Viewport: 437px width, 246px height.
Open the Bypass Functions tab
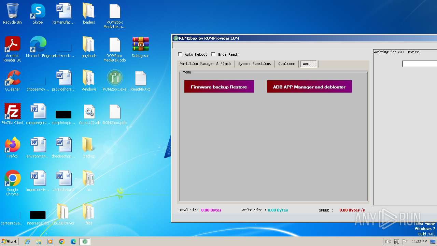point(255,64)
